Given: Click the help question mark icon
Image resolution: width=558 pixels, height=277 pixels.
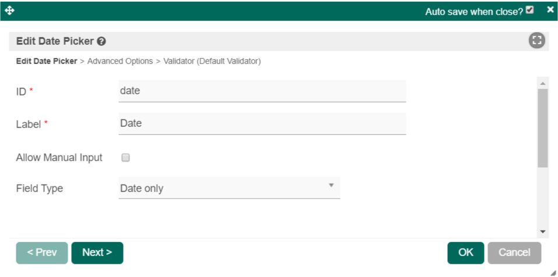Looking at the screenshot, I should (101, 42).
